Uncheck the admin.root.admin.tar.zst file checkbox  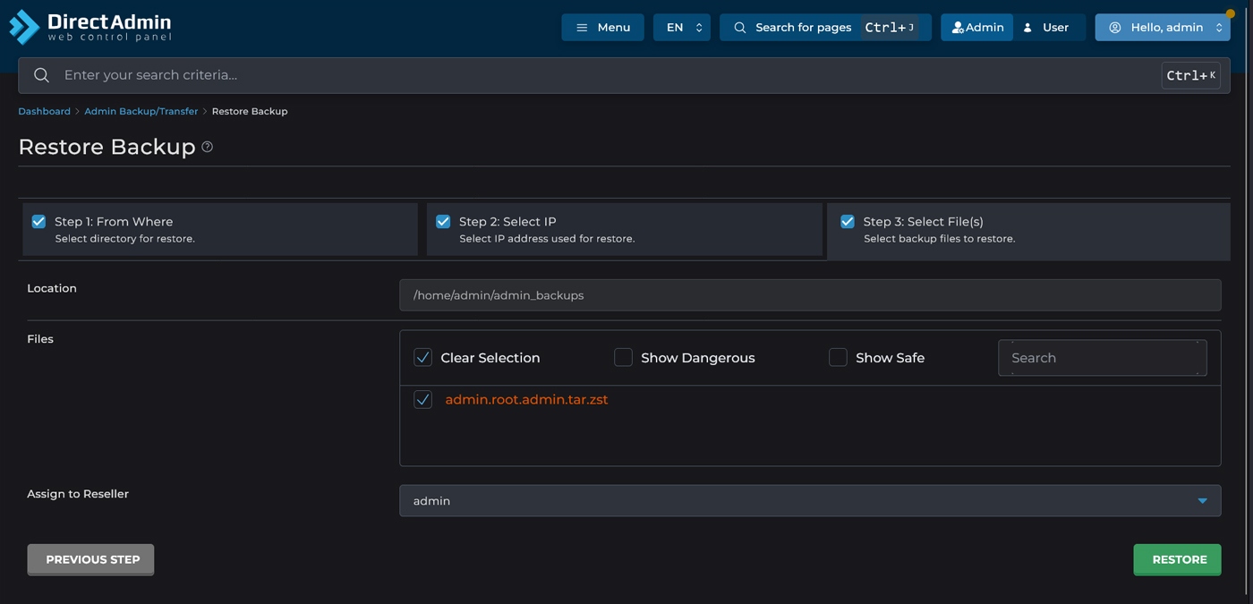[x=423, y=400]
